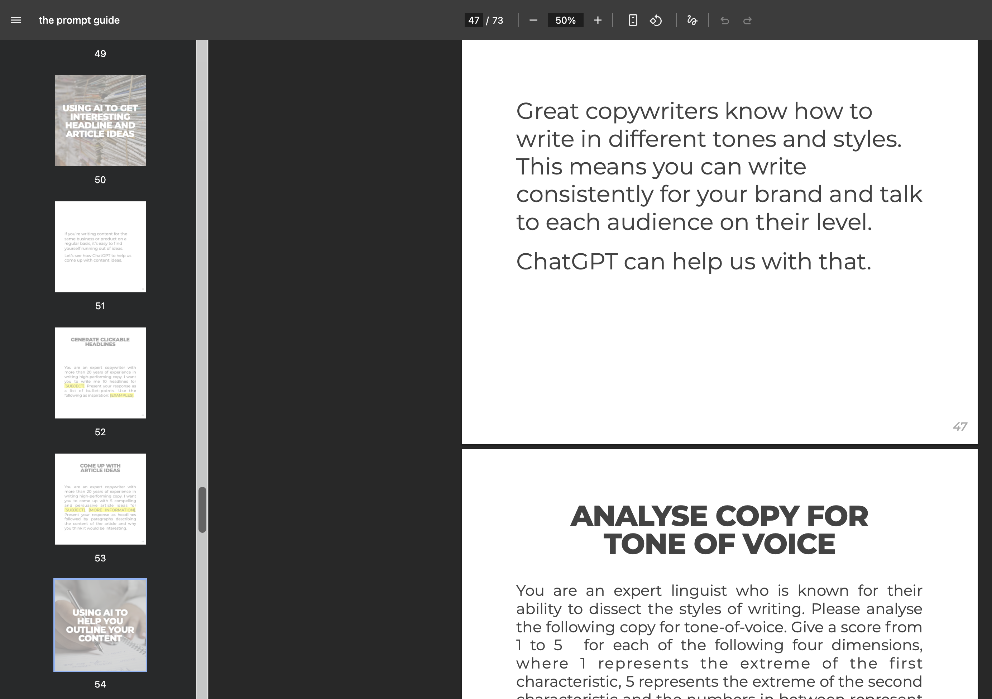Open page 50 thumbnail

point(100,120)
